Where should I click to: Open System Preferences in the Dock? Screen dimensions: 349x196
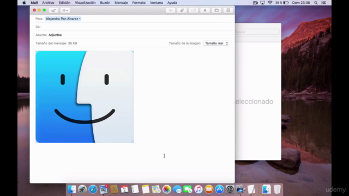(230, 189)
